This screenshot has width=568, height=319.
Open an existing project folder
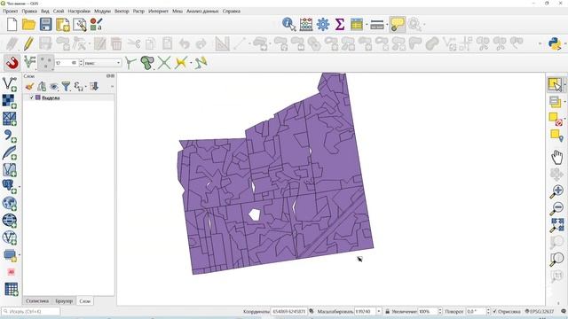coord(28,25)
